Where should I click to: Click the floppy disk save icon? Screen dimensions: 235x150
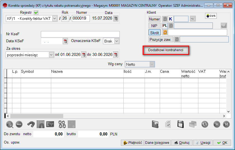click(180, 124)
